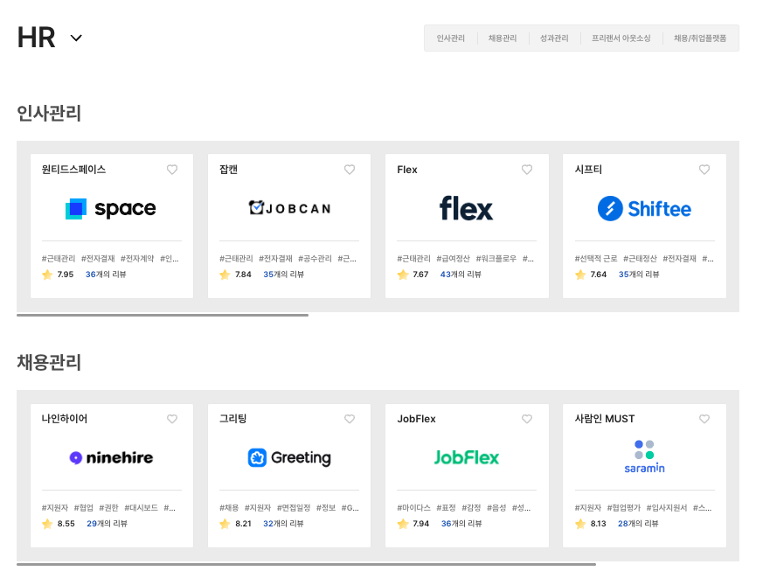The width and height of the screenshot is (763, 578).
Task: Switch to the 성과관리 tab
Action: pyautogui.click(x=556, y=38)
